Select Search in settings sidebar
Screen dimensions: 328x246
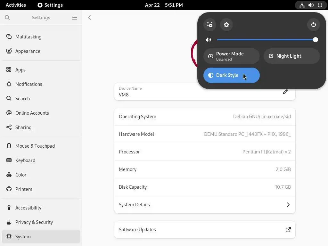click(x=41, y=99)
